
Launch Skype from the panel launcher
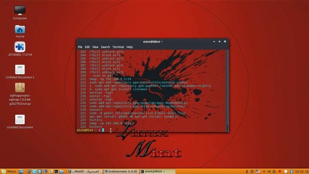(x=34, y=172)
